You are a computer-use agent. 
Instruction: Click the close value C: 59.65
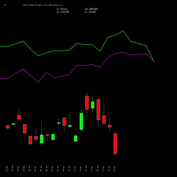tap(62, 9)
